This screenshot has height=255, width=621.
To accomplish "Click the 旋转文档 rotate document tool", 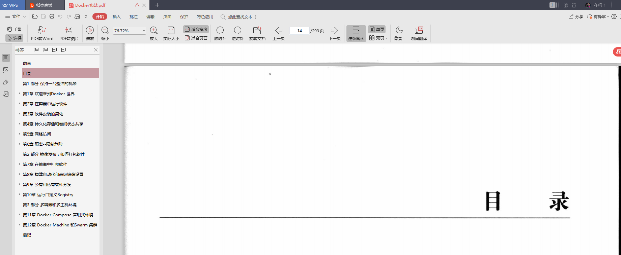I will tap(257, 33).
